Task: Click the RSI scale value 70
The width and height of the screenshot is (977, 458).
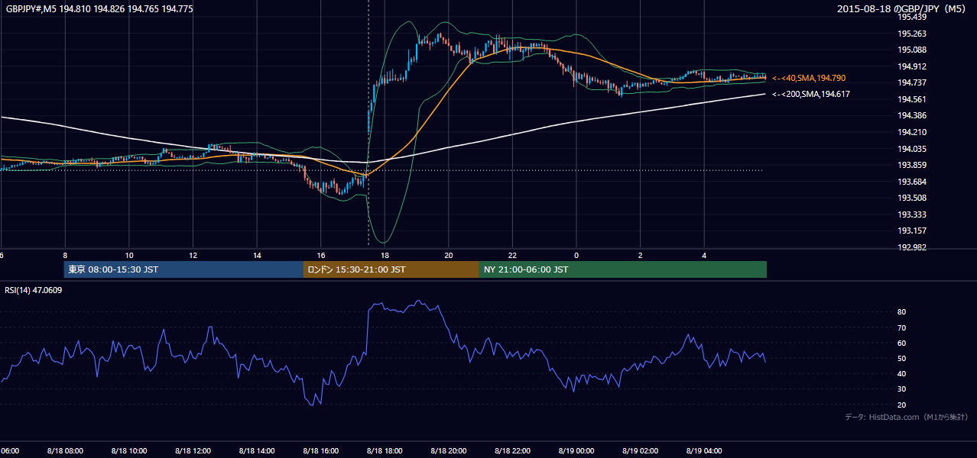Action: coord(902,327)
